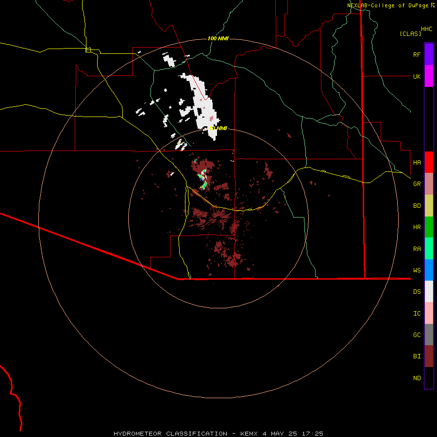Click the GC gray legend swatch
Viewport: 437px width, 437px height.
(x=429, y=335)
